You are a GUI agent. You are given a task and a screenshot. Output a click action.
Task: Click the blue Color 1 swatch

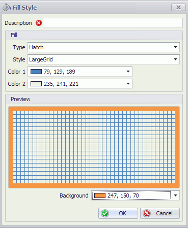click(36, 72)
